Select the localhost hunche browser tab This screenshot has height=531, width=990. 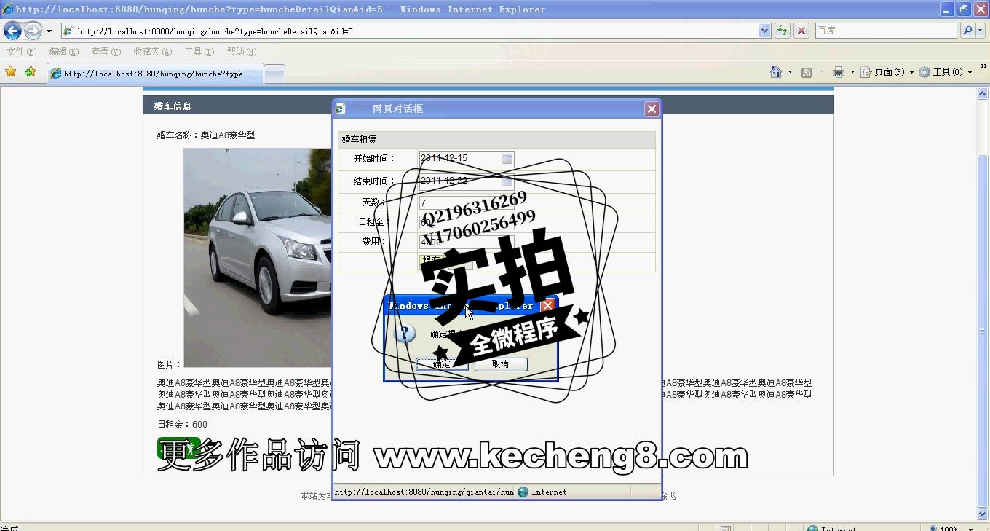(x=155, y=74)
